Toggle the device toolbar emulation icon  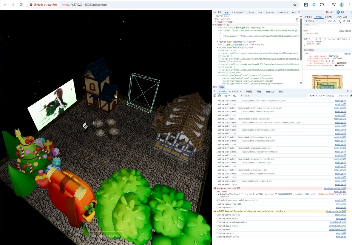click(x=220, y=12)
